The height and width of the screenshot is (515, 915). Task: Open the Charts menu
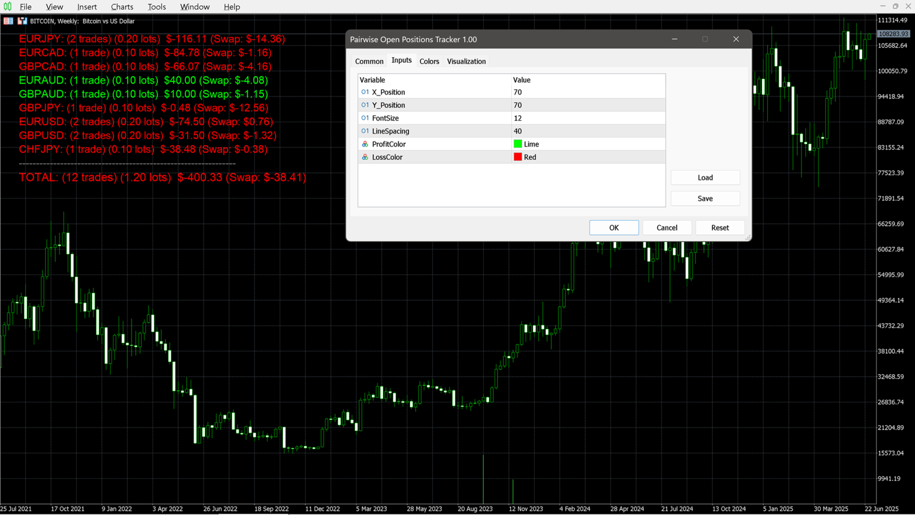(x=122, y=7)
